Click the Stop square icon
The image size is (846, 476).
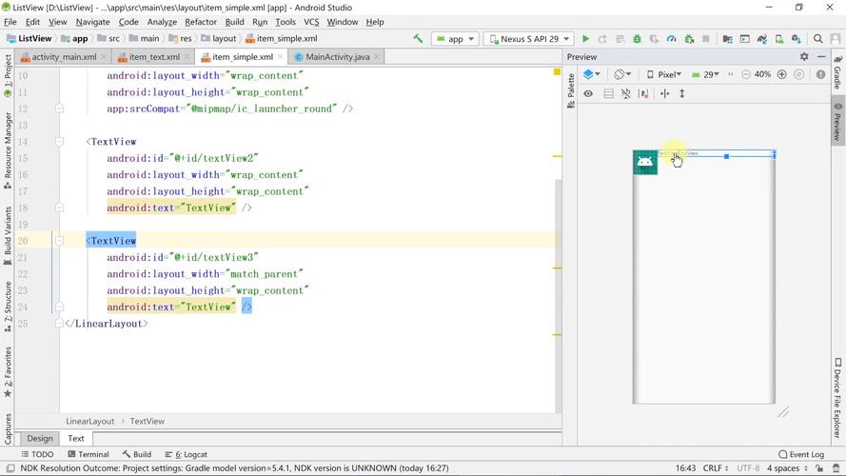706,39
